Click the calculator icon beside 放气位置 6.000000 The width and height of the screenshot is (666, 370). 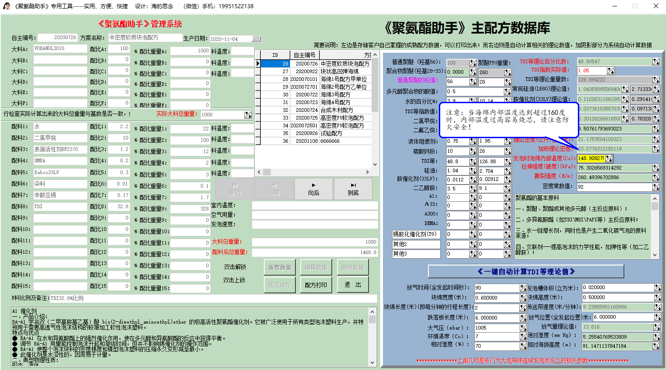pos(658,317)
